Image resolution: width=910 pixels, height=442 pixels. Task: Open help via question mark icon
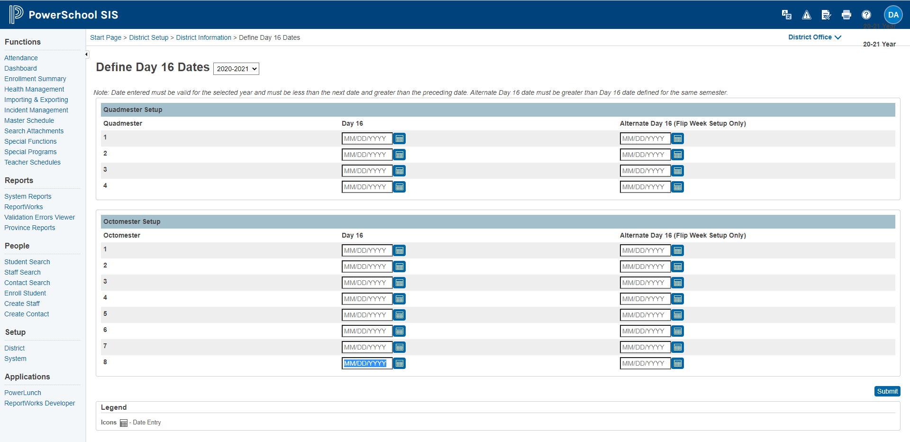point(866,15)
